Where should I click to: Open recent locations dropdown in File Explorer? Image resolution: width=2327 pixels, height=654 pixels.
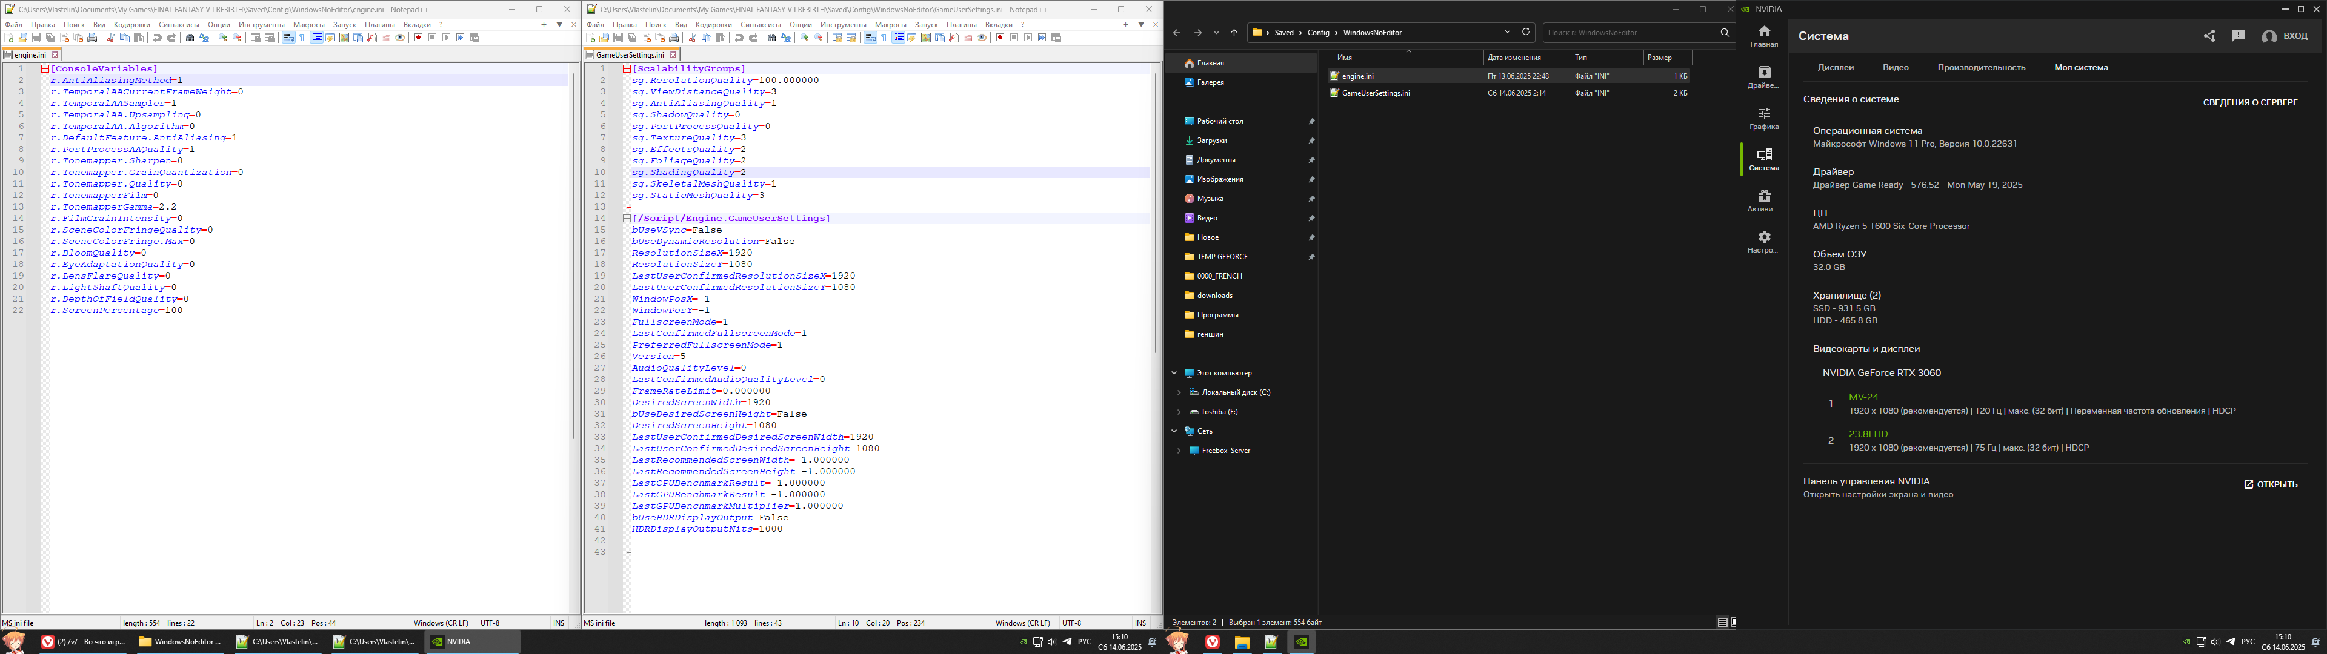coord(1216,33)
